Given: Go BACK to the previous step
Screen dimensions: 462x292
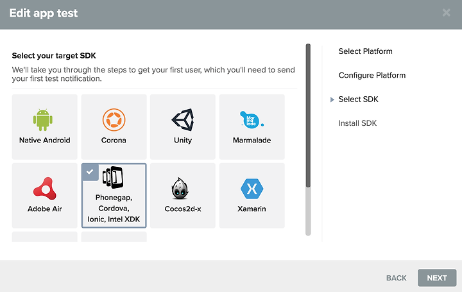Looking at the screenshot, I should coord(397,278).
